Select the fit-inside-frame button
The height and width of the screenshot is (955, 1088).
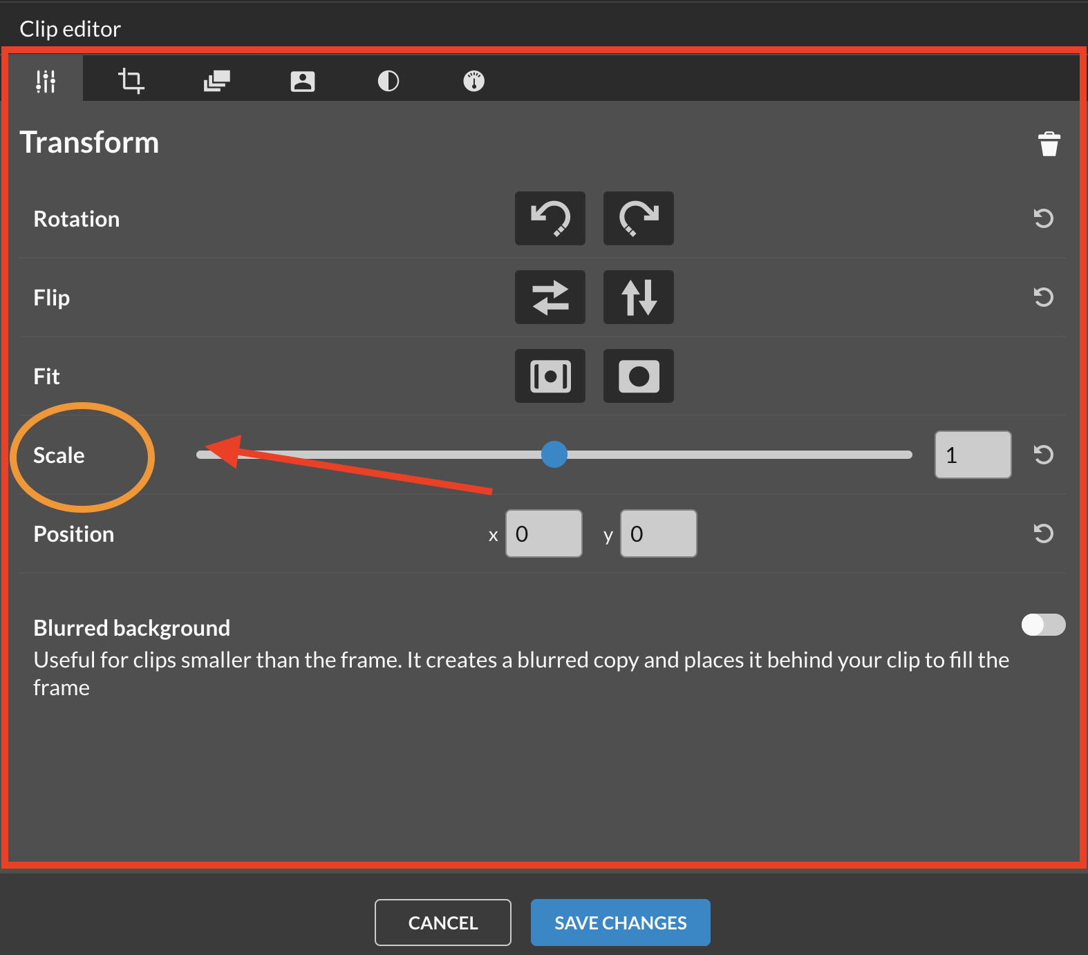550,376
